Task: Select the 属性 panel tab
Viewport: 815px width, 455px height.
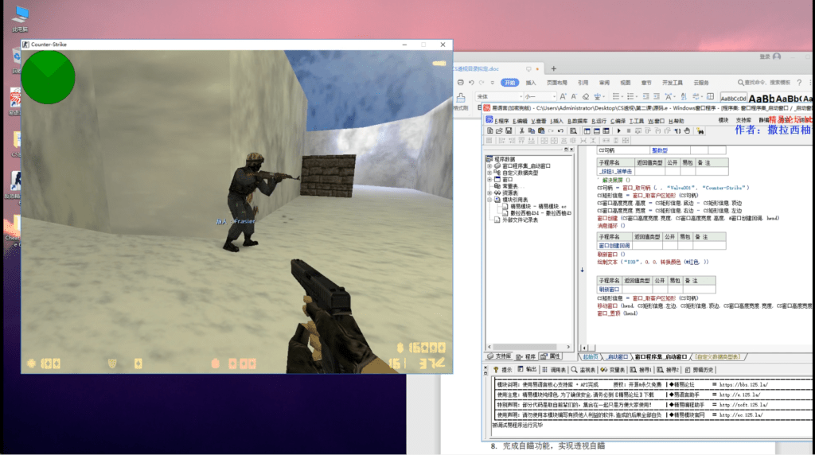Action: tap(552, 356)
